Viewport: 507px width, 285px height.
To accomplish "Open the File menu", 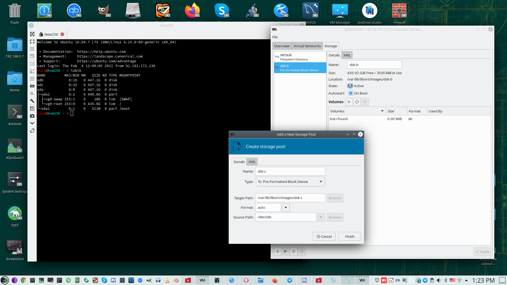I will [x=275, y=37].
